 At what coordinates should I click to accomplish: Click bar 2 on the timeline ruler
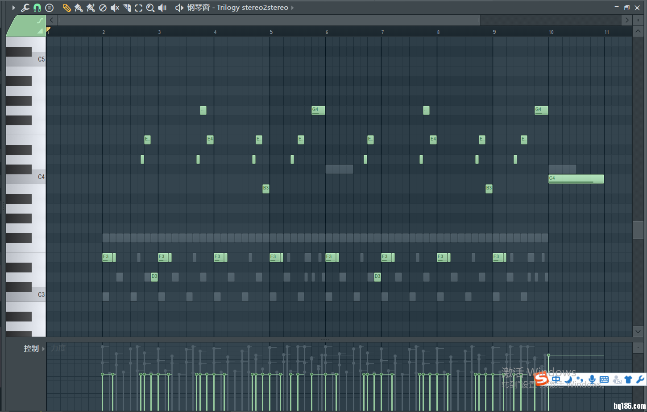click(104, 32)
